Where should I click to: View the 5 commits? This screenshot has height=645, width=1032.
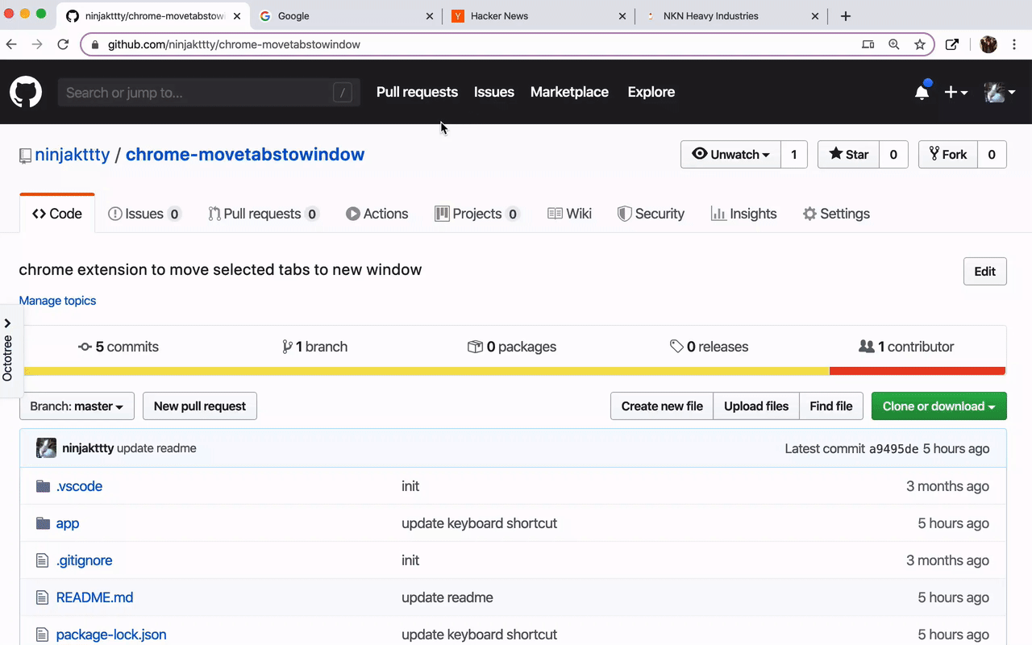click(x=119, y=347)
